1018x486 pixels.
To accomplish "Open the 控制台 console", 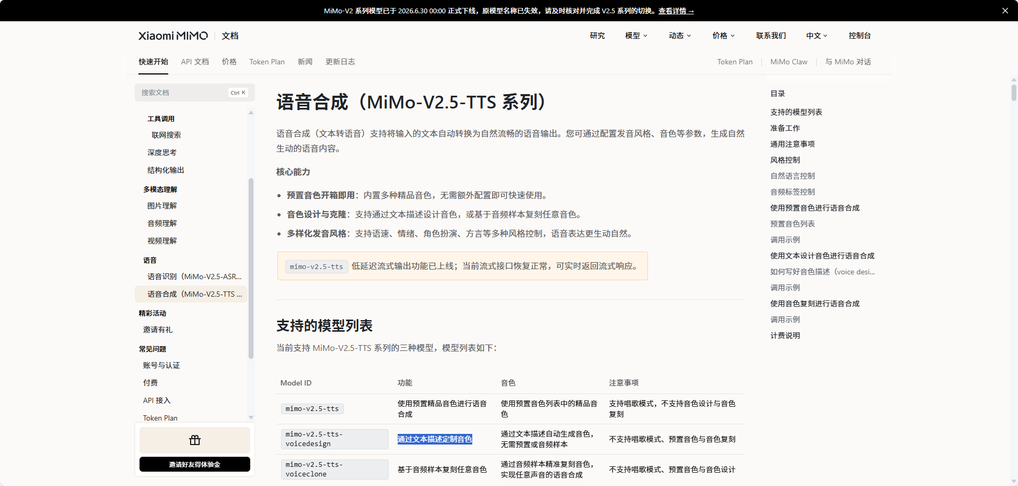I will [x=860, y=36].
